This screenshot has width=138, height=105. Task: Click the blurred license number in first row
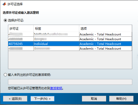click(16, 34)
